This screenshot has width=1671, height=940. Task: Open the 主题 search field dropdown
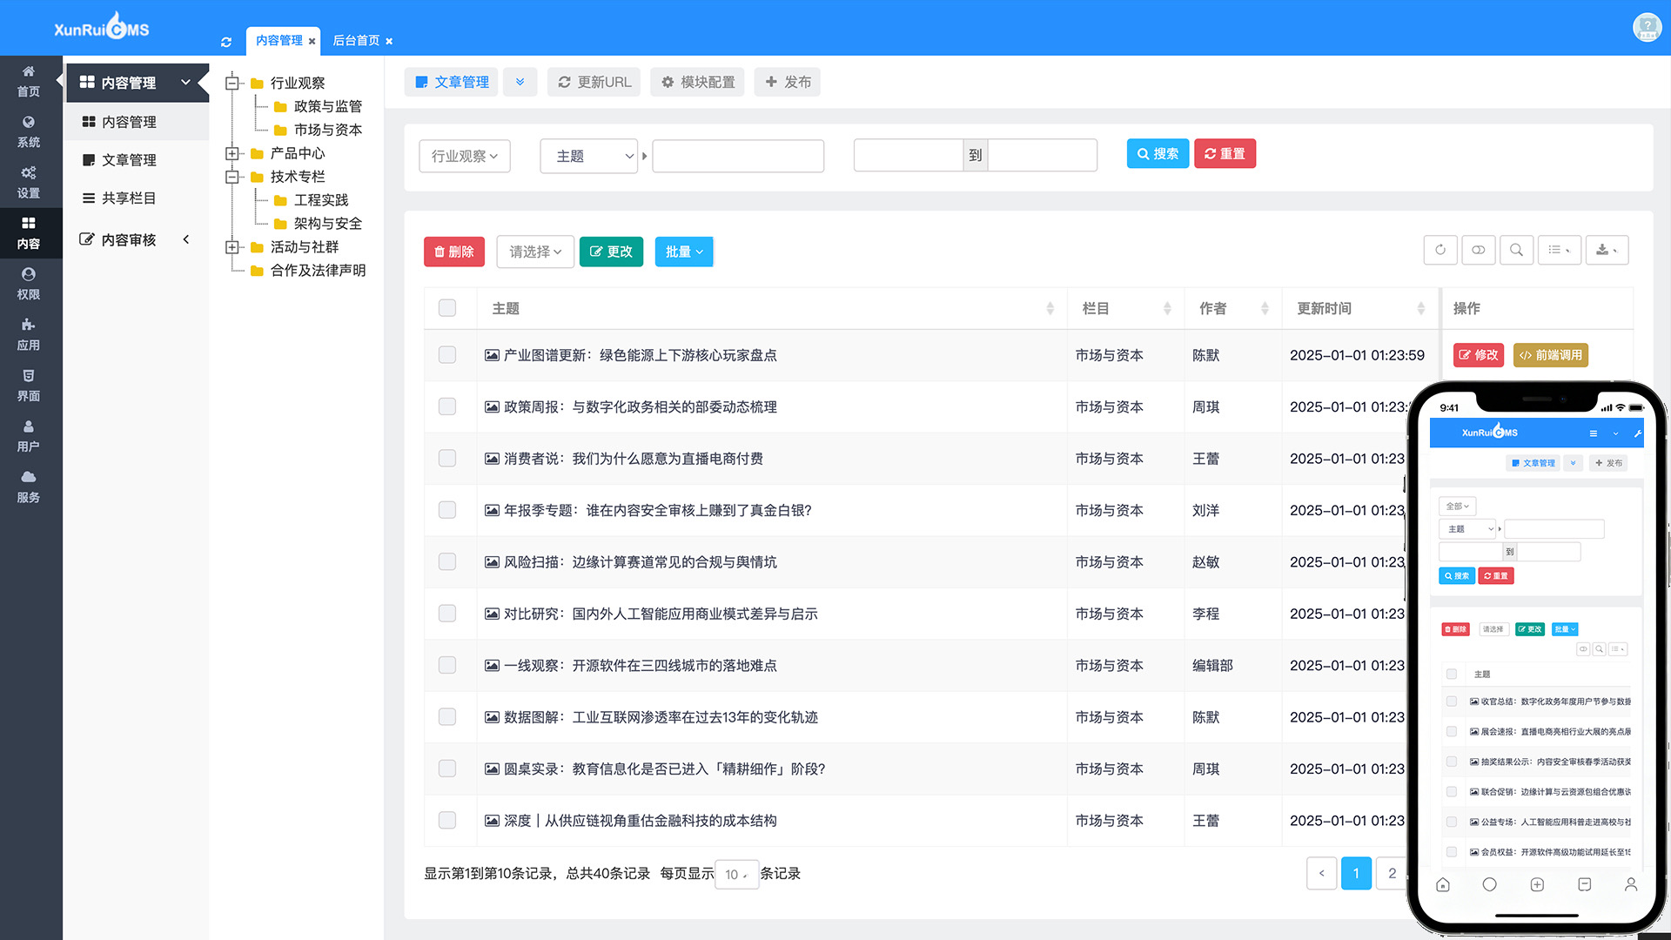[588, 156]
